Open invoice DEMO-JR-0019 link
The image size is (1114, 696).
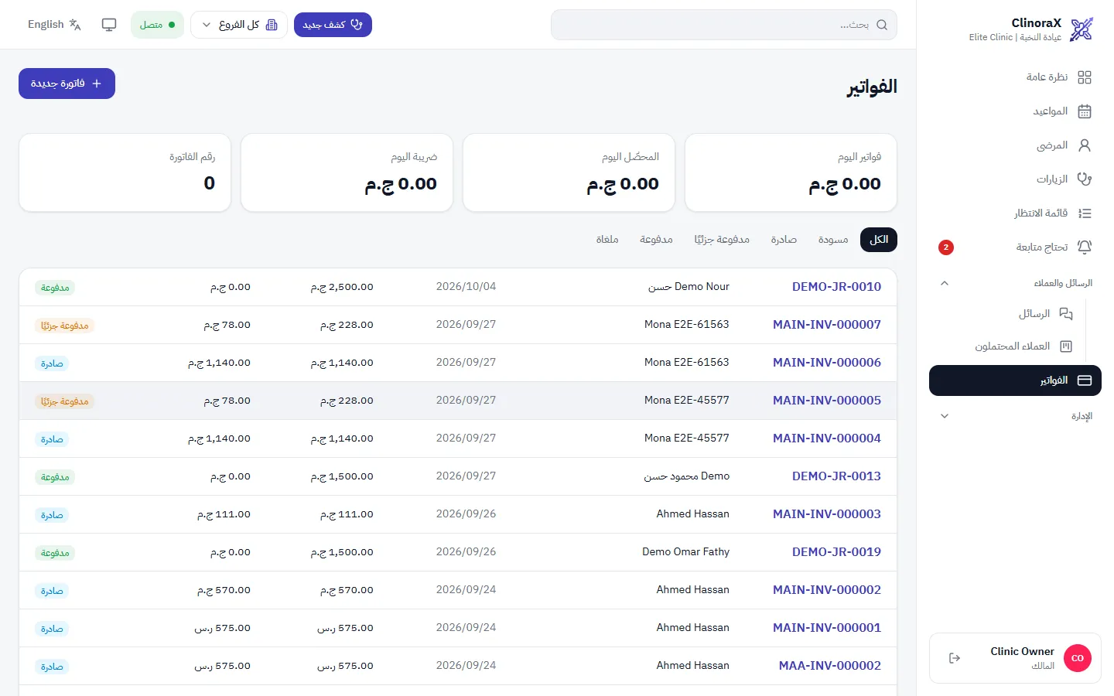(836, 552)
